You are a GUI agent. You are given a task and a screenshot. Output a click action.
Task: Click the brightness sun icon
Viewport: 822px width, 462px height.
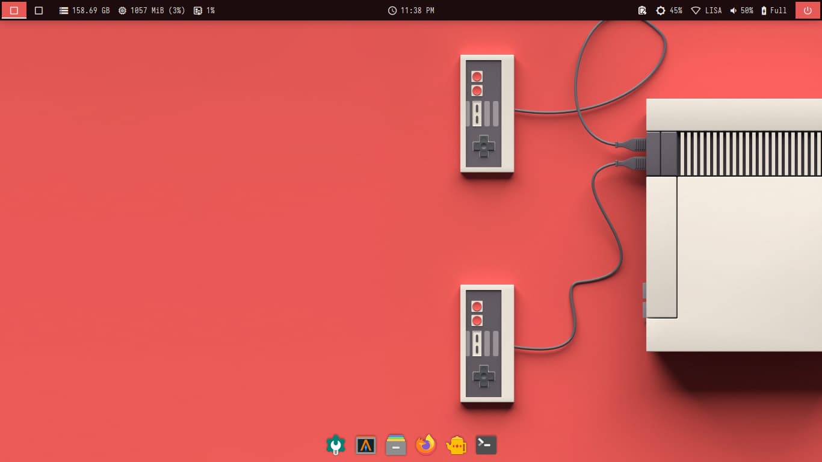(x=661, y=11)
